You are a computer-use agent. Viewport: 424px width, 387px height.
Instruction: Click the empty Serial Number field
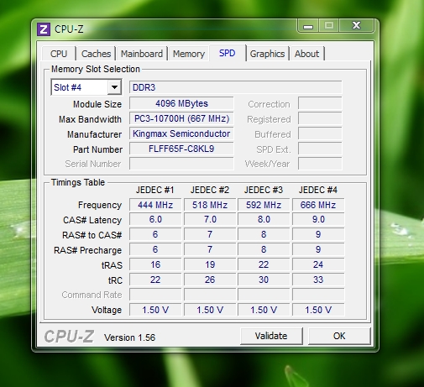click(181, 164)
